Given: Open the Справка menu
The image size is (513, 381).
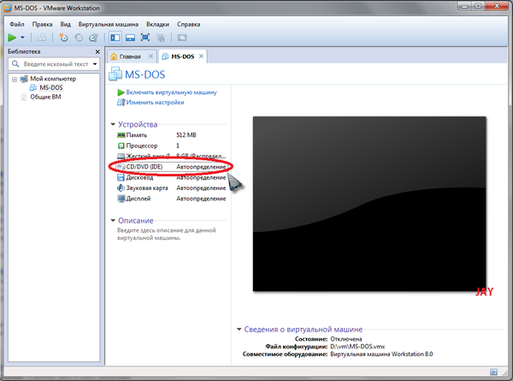Looking at the screenshot, I should [x=188, y=24].
